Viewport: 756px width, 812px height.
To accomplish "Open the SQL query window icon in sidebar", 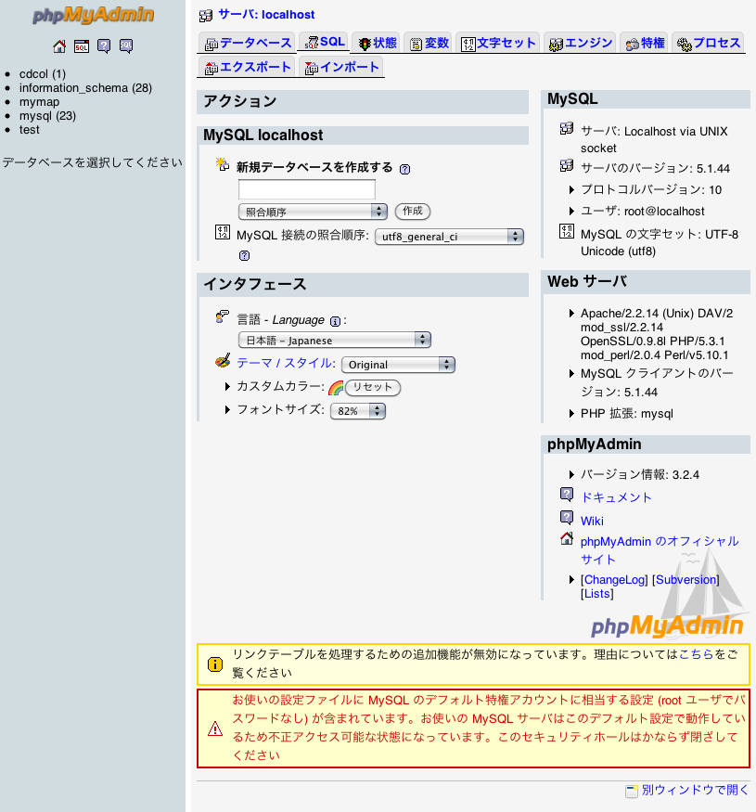I will point(81,45).
